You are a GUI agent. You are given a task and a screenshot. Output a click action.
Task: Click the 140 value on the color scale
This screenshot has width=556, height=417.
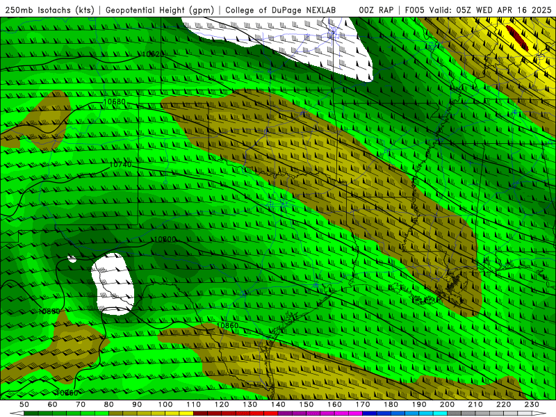[278, 404]
